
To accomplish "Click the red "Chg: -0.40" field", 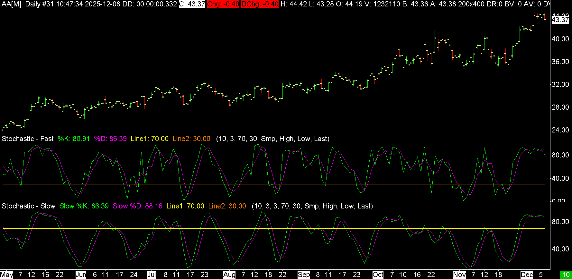I will point(223,4).
